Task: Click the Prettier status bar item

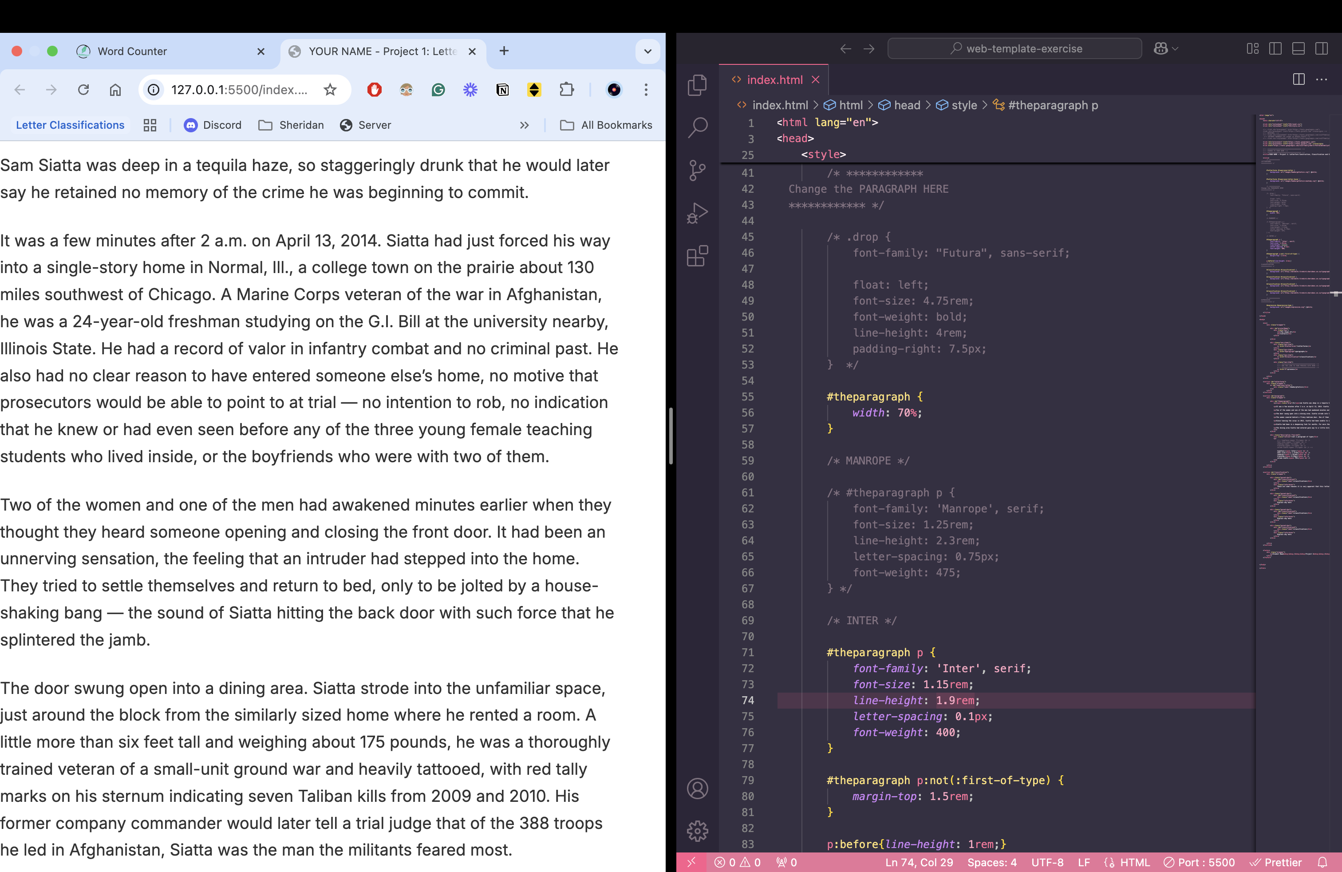Action: coord(1276,862)
